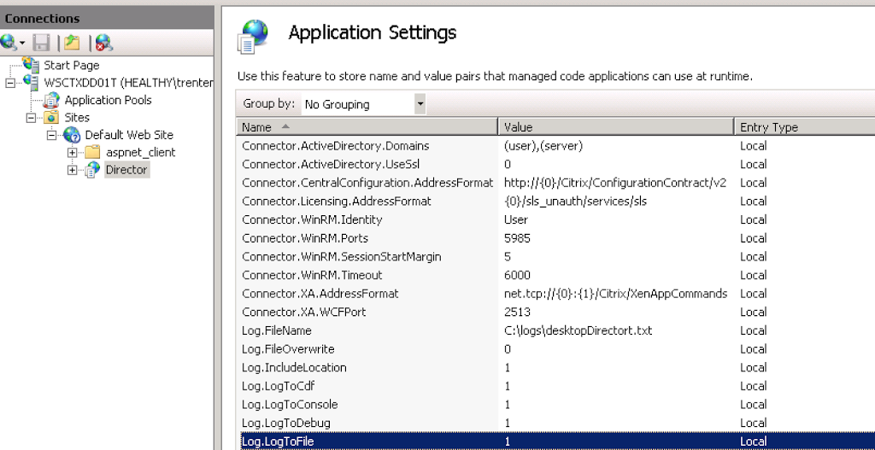875x450 pixels.
Task: Click the Save connections floppy disk icon
Action: 41,42
